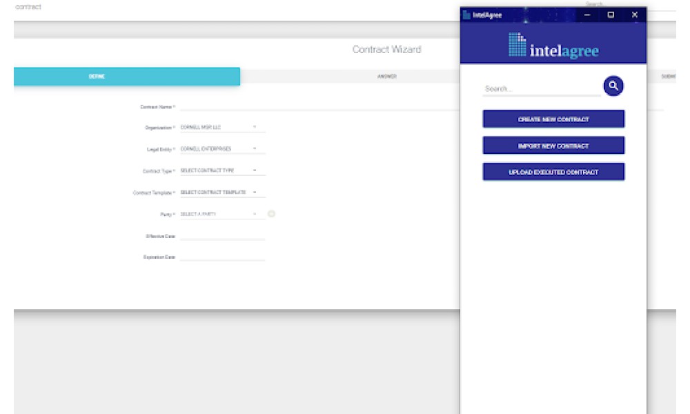
Task: Click Upload Executed Contract button
Action: point(553,172)
